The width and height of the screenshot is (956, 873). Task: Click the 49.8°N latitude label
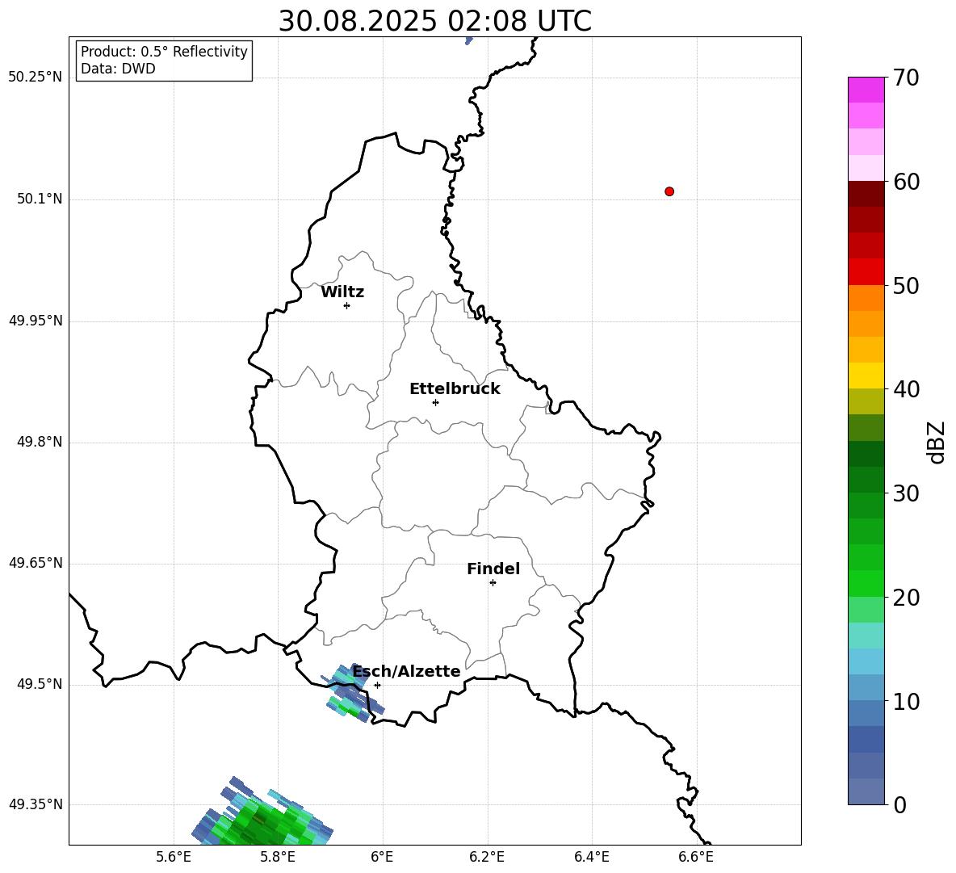click(40, 442)
